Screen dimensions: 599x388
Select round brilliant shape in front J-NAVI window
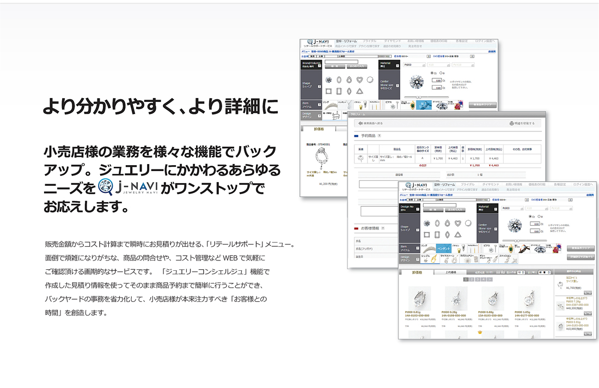coord(427,223)
